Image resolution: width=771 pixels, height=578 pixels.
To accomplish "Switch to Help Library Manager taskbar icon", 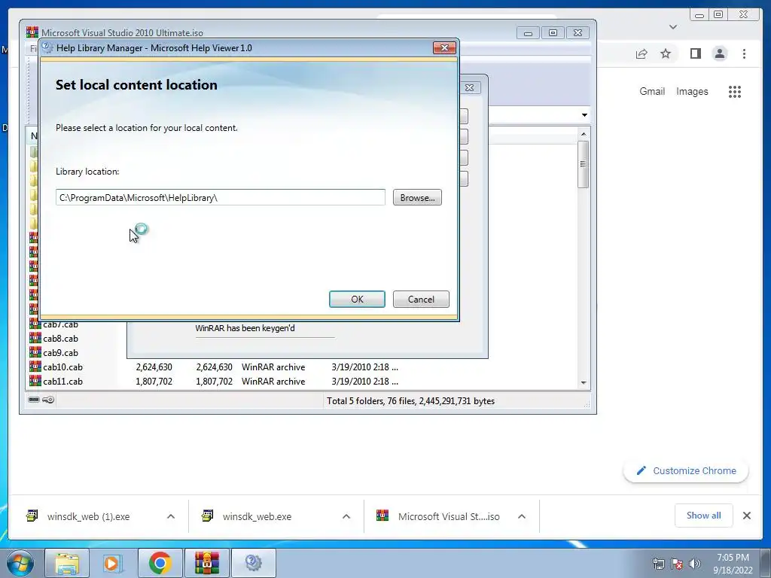I will pos(253,563).
